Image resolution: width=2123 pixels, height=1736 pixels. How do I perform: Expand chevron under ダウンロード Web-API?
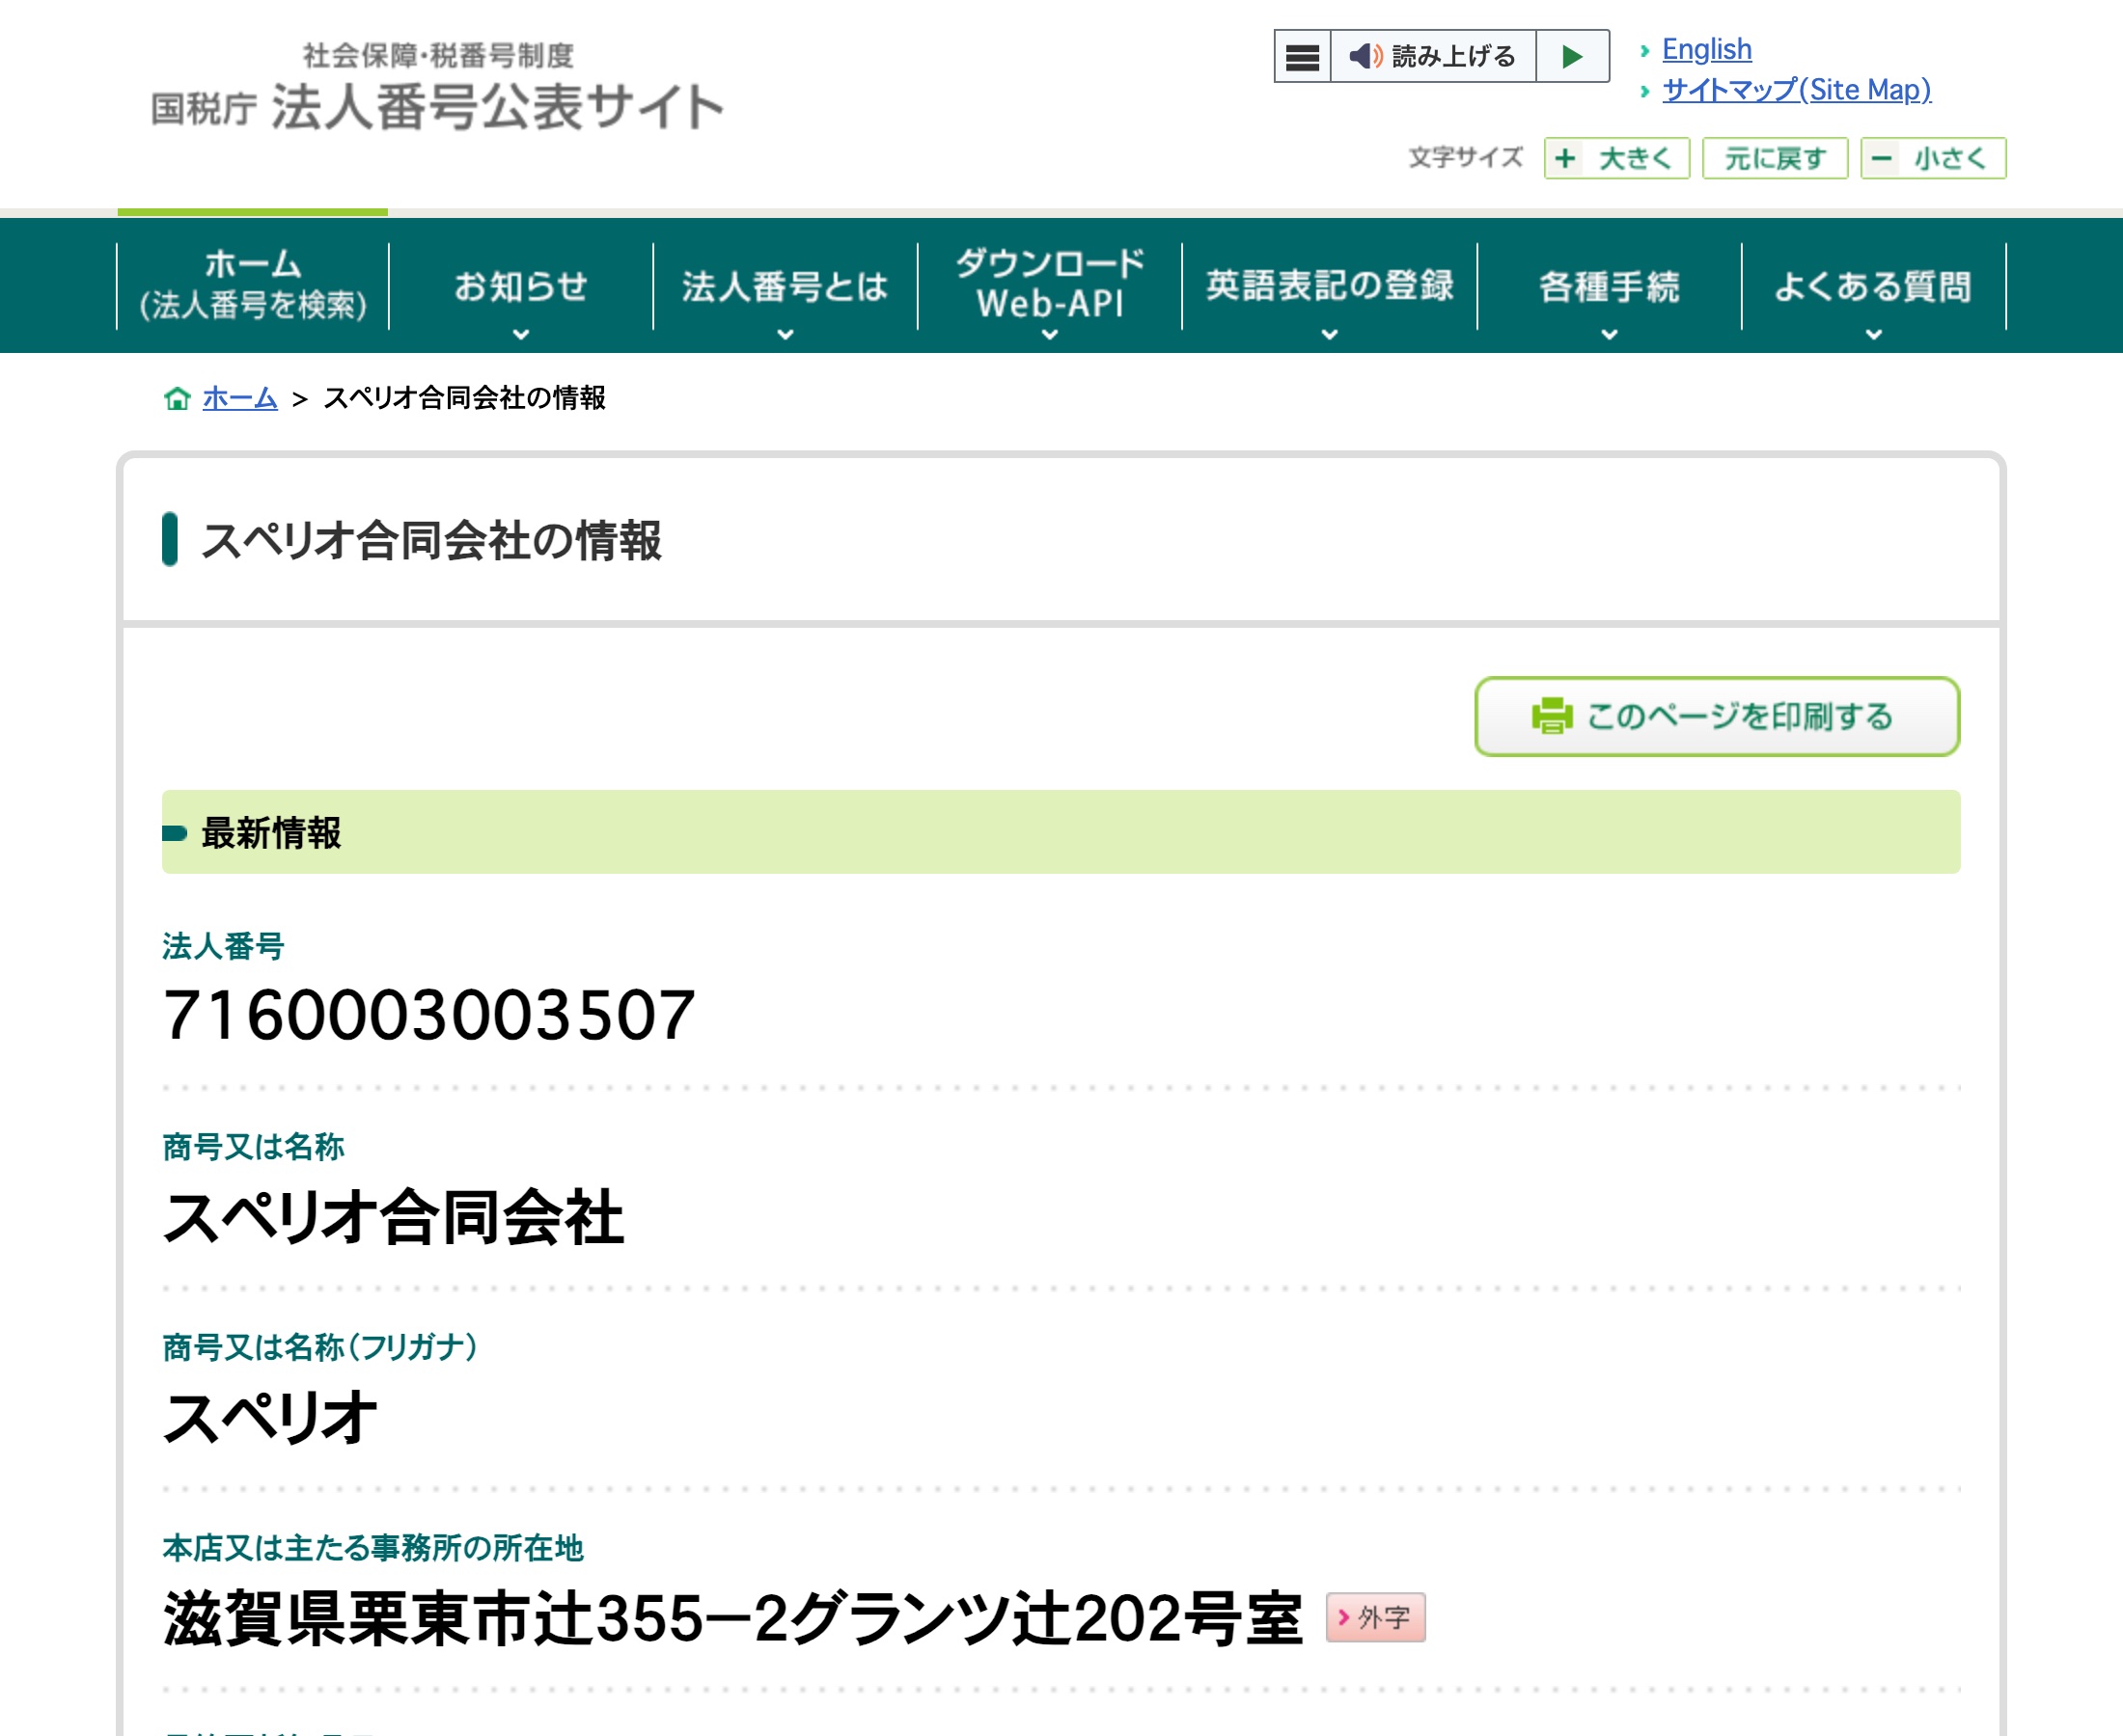click(x=1050, y=335)
